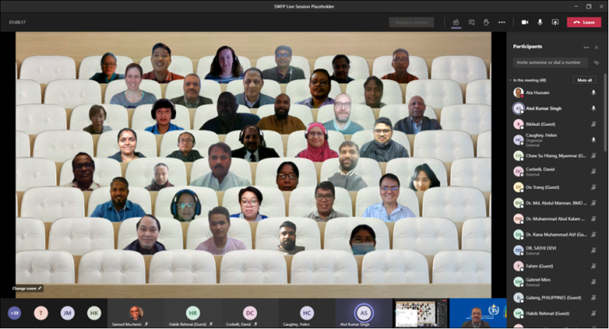Click the T avatar in the bottom strip
The height and width of the screenshot is (329, 609).
40,313
